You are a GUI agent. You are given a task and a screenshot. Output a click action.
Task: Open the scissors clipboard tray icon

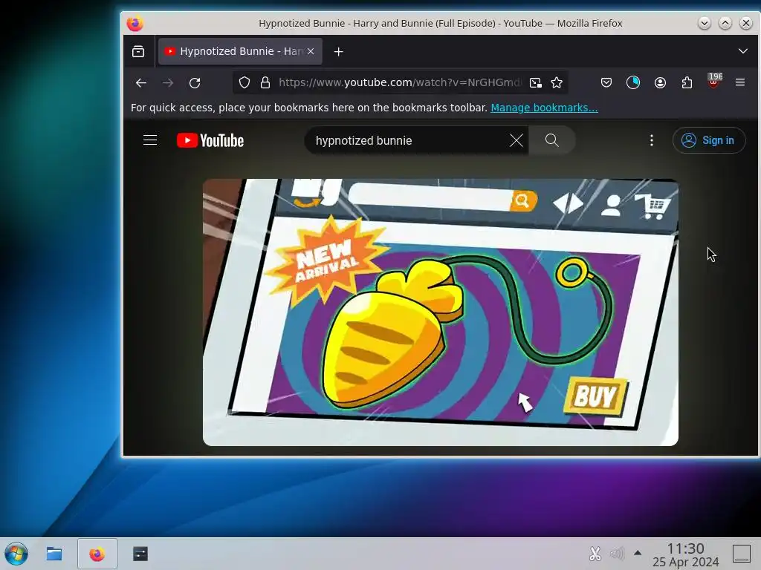tap(595, 554)
